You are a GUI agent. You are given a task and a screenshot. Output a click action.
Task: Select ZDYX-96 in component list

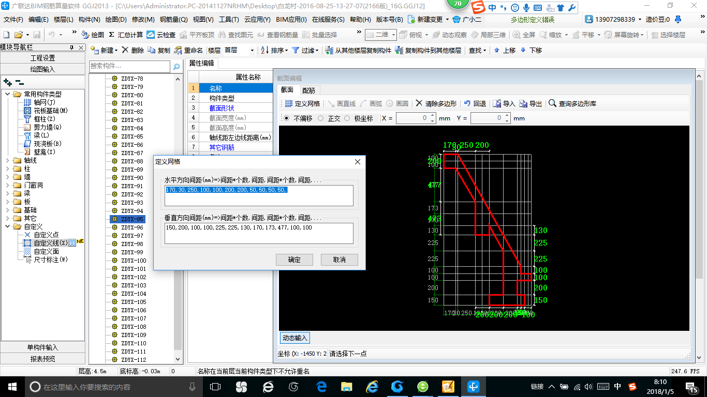click(x=132, y=227)
